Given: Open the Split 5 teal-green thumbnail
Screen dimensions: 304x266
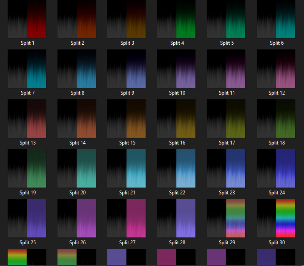Looking at the screenshot, I should click(x=226, y=19).
